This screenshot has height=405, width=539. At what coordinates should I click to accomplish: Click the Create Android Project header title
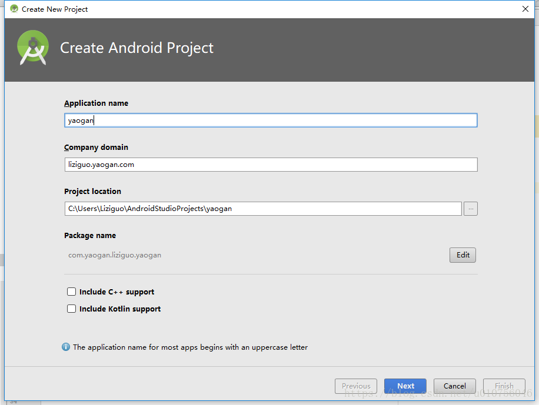[x=137, y=48]
